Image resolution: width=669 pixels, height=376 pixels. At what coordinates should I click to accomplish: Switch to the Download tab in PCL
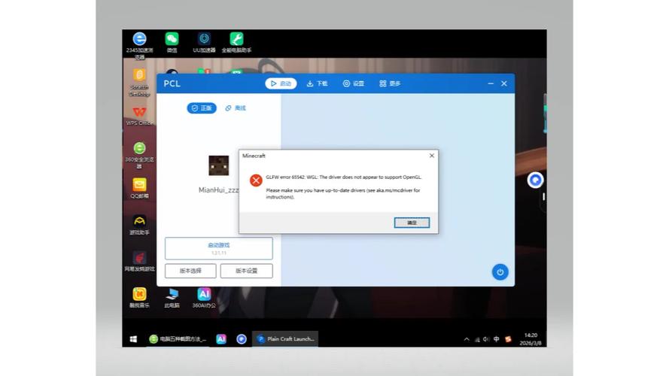pyautogui.click(x=317, y=83)
